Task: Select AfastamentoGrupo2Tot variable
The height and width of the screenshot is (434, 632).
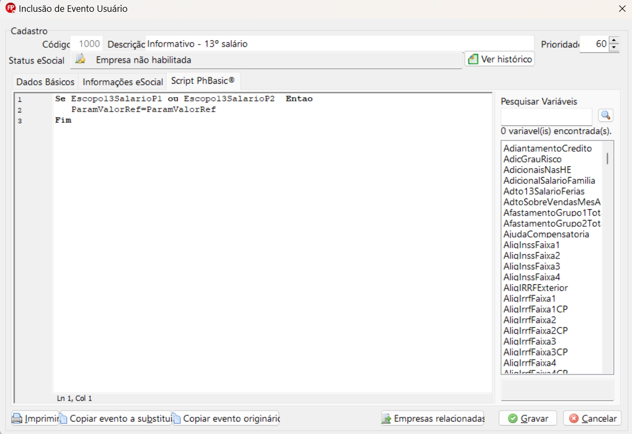Action: click(552, 224)
